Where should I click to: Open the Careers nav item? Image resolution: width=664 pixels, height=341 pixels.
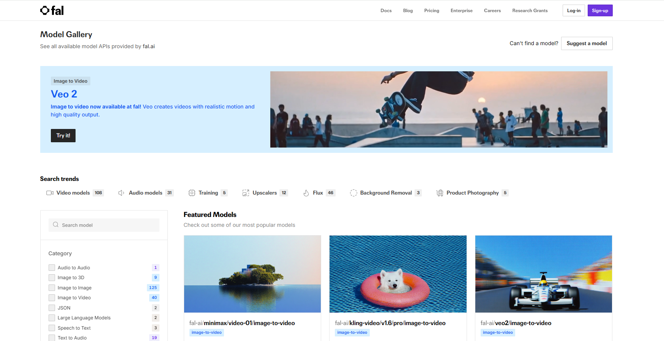pyautogui.click(x=492, y=11)
